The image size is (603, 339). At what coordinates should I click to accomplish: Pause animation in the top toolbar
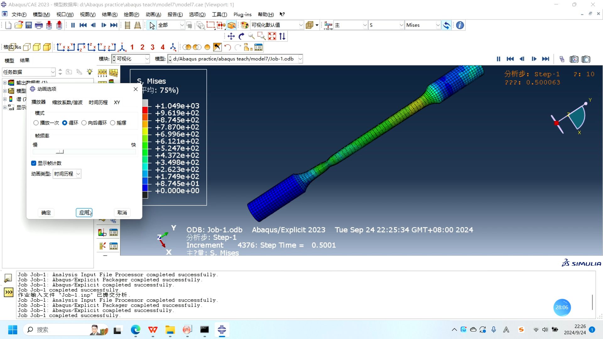point(73,25)
